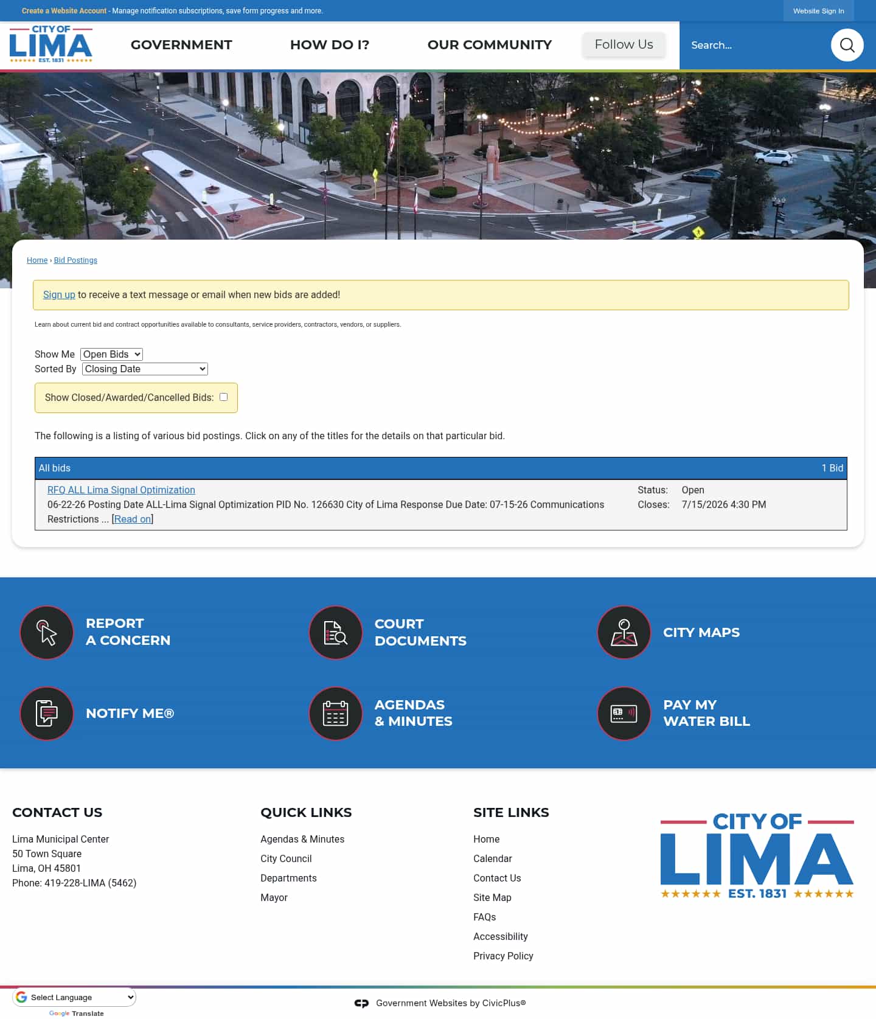Image resolution: width=876 pixels, height=1019 pixels.
Task: Click the '1 Bid' count text
Action: (x=832, y=468)
